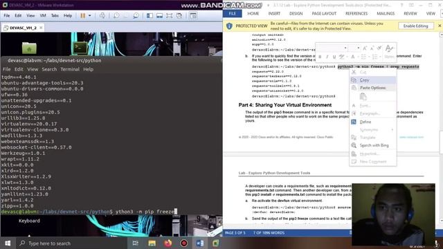Click the Protected View shield icon
Viewport: 443px width, 249px height.
(229, 26)
